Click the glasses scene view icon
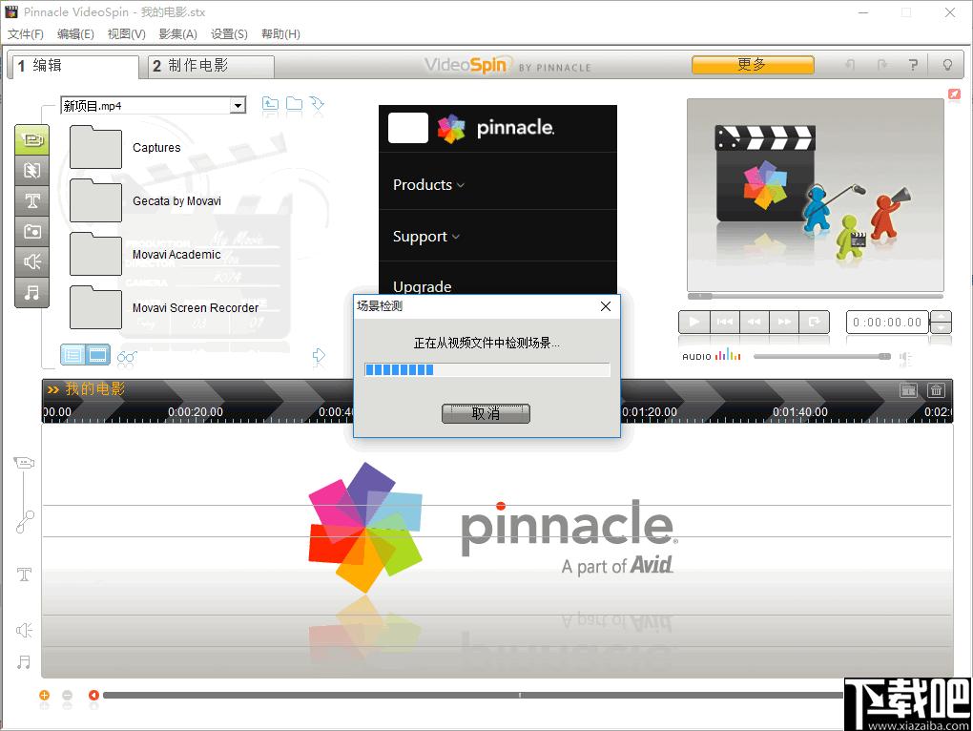Image resolution: width=973 pixels, height=731 pixels. (x=127, y=357)
